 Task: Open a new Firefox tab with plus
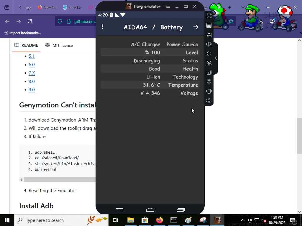229,7
